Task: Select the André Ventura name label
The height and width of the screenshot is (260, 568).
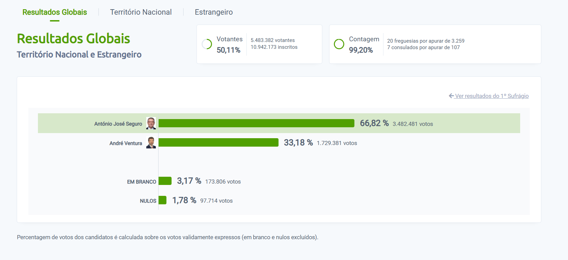Action: click(126, 143)
